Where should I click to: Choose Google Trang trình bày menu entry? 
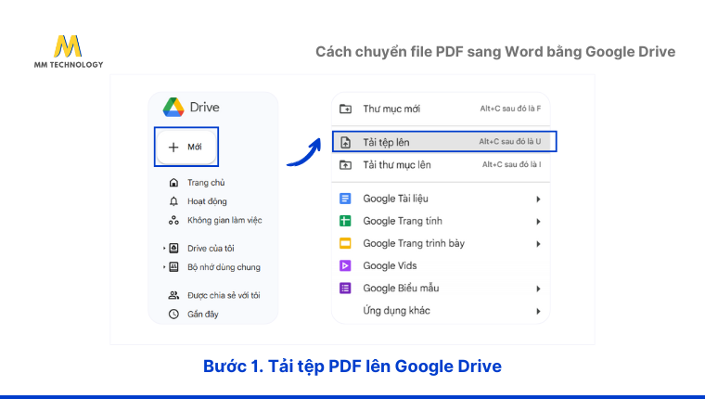pyautogui.click(x=441, y=243)
